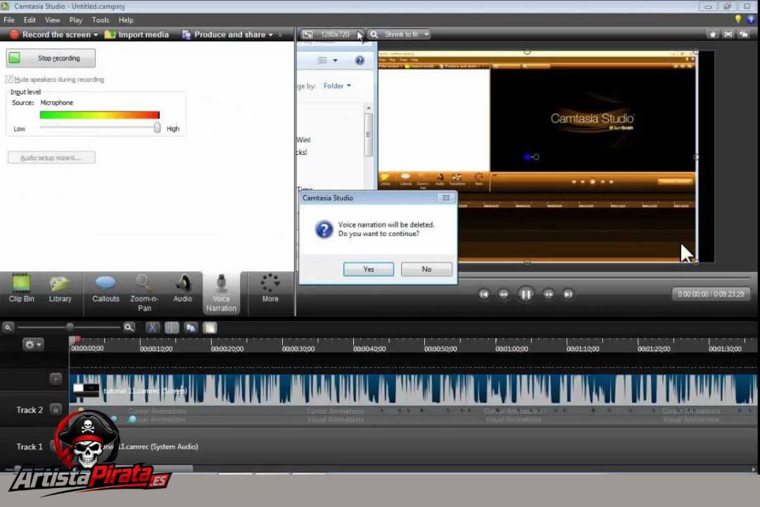Viewport: 760px width, 507px height.
Task: Click the timeline zoom out magnifier
Action: click(x=8, y=327)
